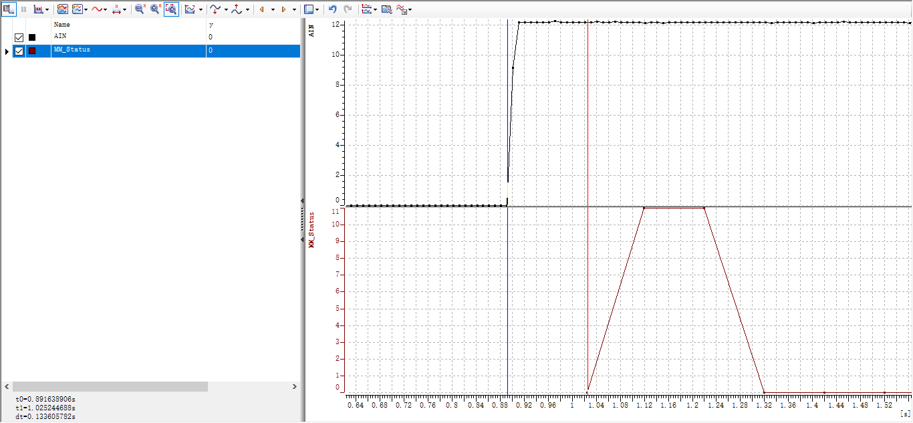Click the panel splitter collapse handle
Screen dimensions: 913x423
point(303,219)
